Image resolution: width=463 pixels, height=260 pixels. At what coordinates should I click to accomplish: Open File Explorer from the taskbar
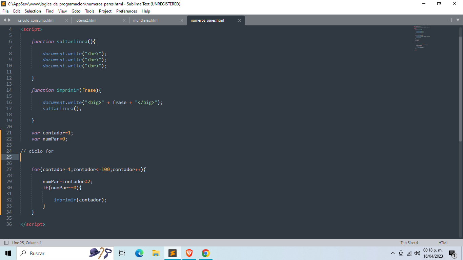[x=156, y=253]
